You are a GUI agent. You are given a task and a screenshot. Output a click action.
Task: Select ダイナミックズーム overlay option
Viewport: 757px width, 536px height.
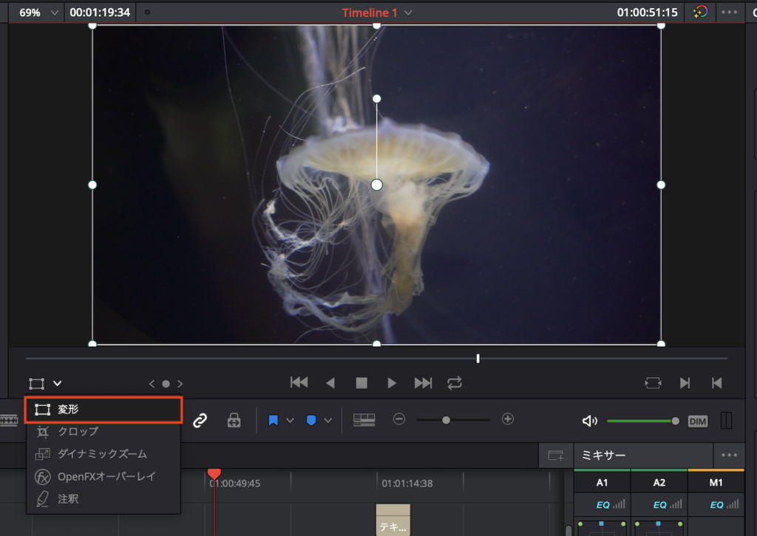click(102, 454)
